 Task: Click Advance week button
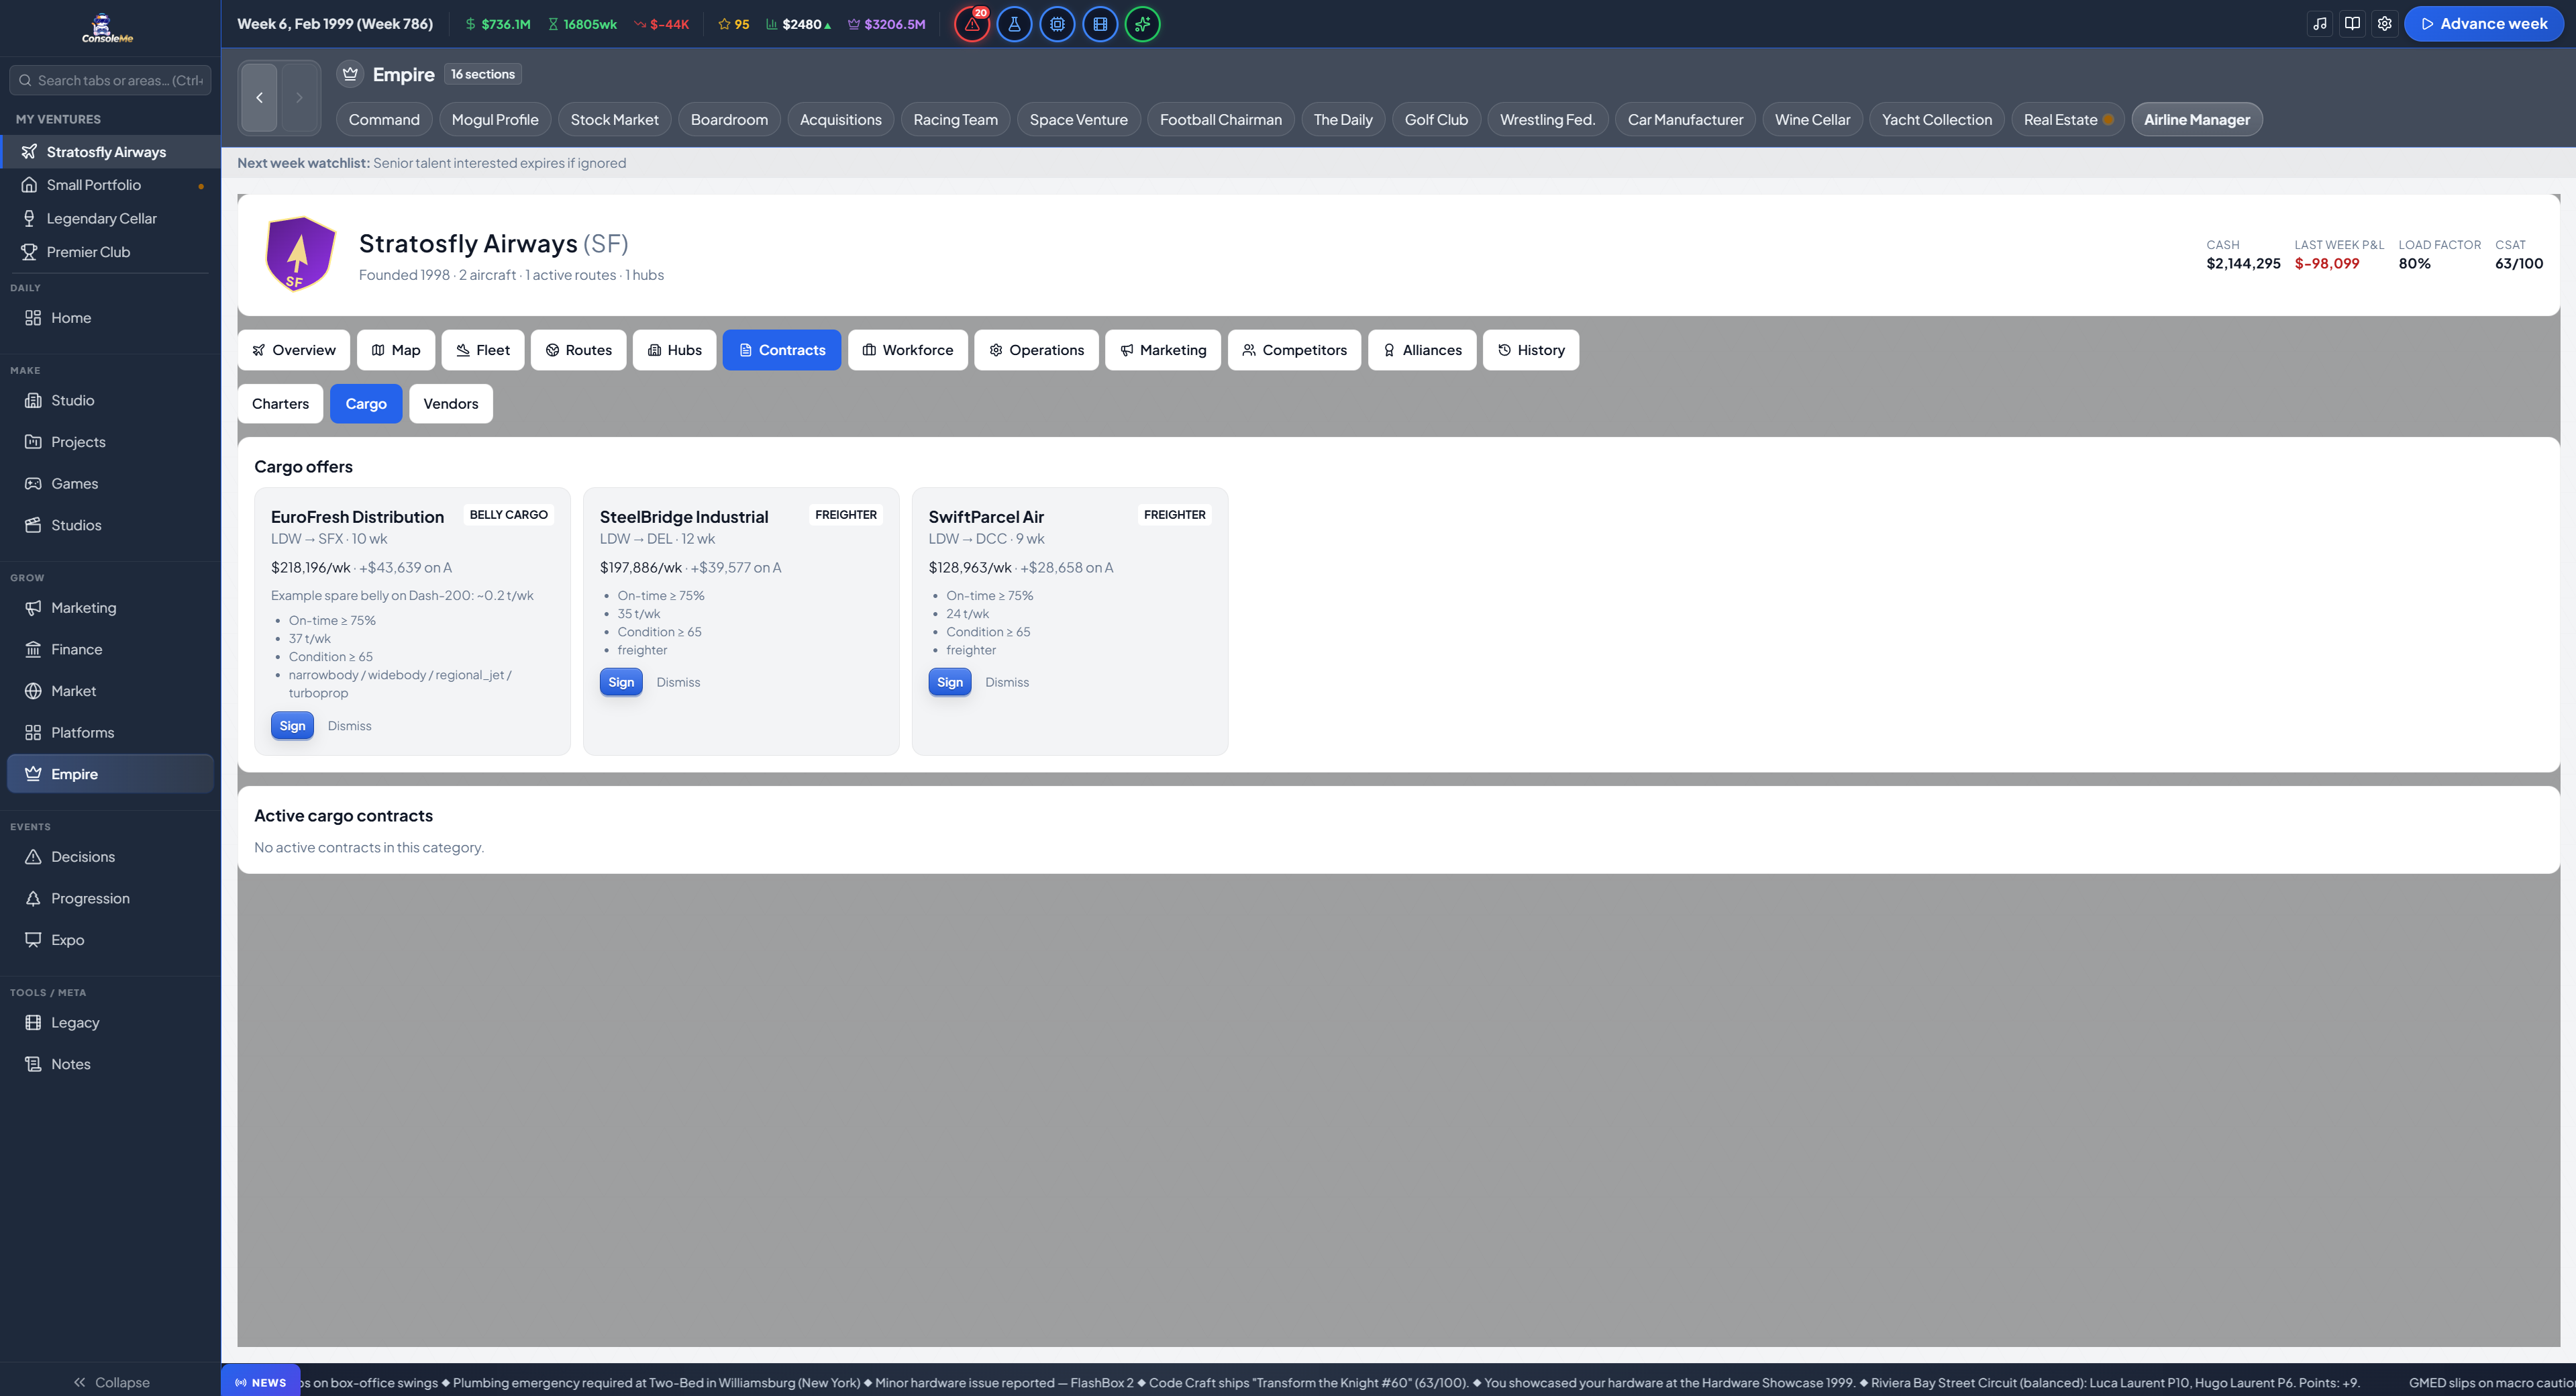pyautogui.click(x=2483, y=24)
